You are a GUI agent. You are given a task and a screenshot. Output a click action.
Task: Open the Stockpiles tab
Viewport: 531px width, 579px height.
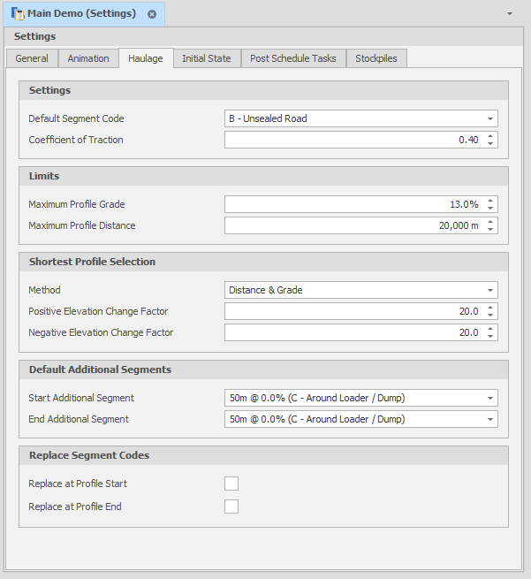point(376,58)
